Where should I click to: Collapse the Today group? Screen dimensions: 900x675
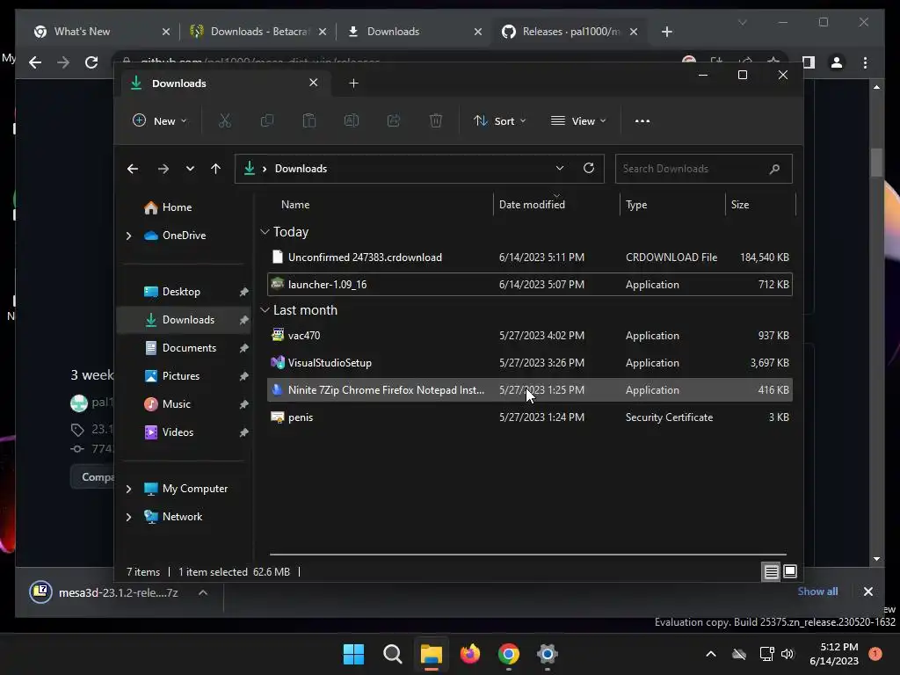[265, 232]
